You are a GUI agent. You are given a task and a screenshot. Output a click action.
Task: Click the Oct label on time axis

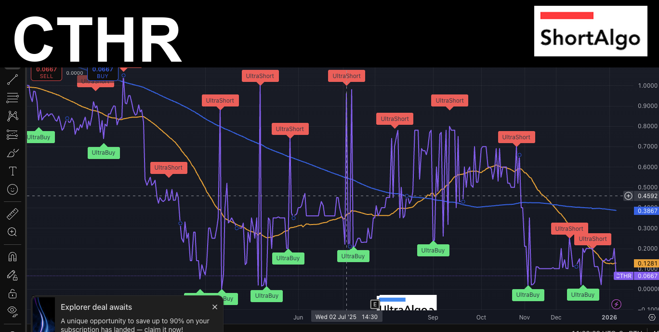pos(481,318)
